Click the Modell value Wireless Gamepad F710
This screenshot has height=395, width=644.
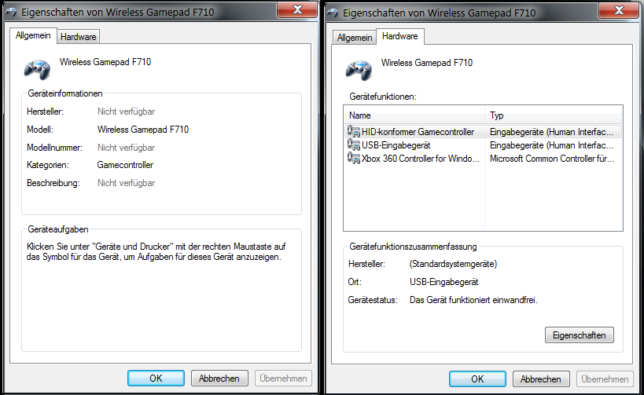tap(143, 130)
